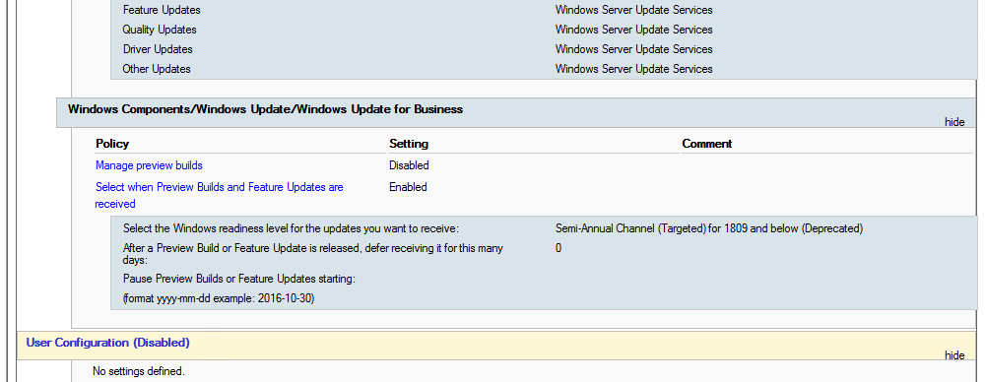
Task: Collapse Windows Update for Business section via hide
Action: 954,122
